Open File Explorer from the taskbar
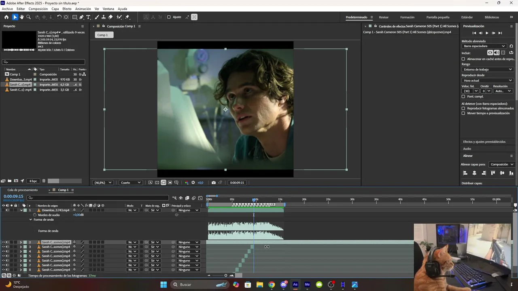Viewport: 518px width, 291px height. coord(260,285)
